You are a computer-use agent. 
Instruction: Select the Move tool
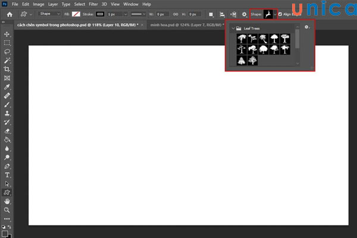[x=7, y=34]
